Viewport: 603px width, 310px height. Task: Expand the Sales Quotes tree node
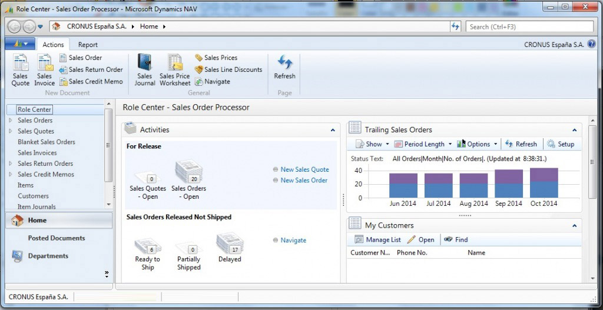[x=11, y=131]
